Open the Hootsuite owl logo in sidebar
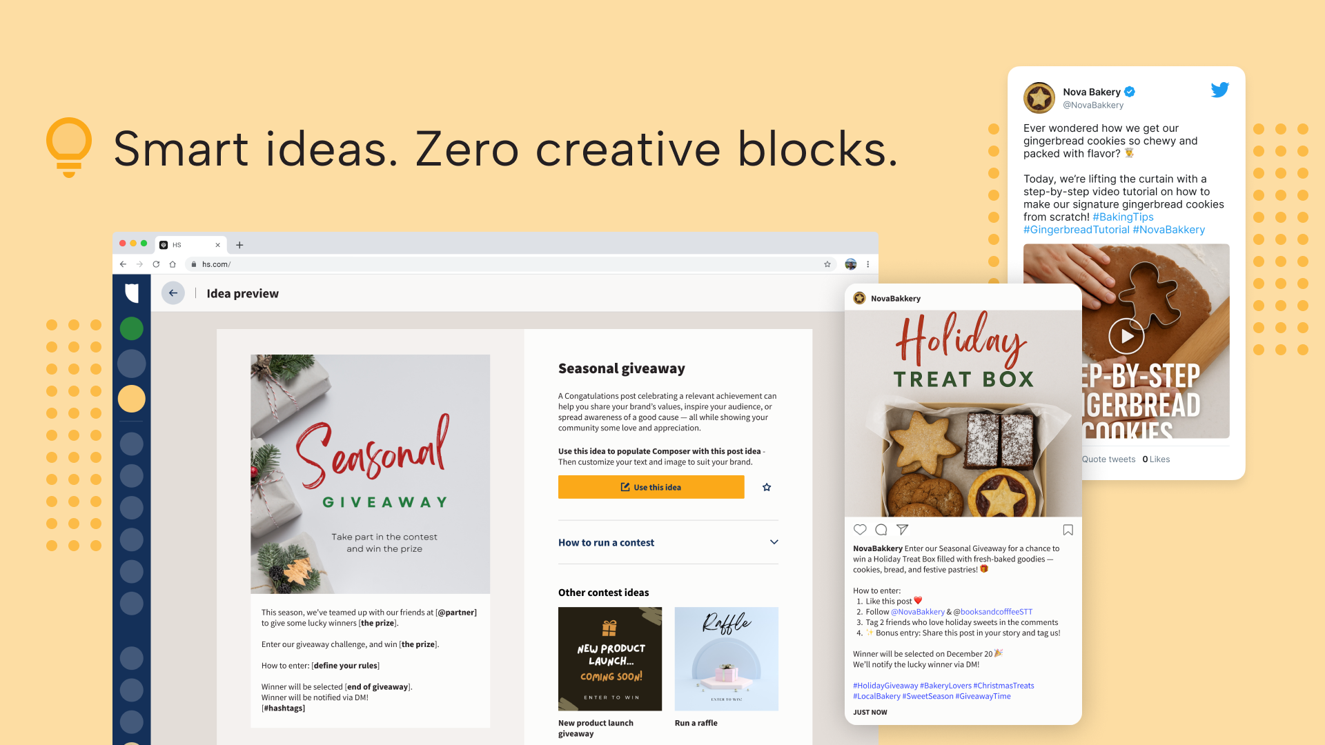 click(x=132, y=293)
